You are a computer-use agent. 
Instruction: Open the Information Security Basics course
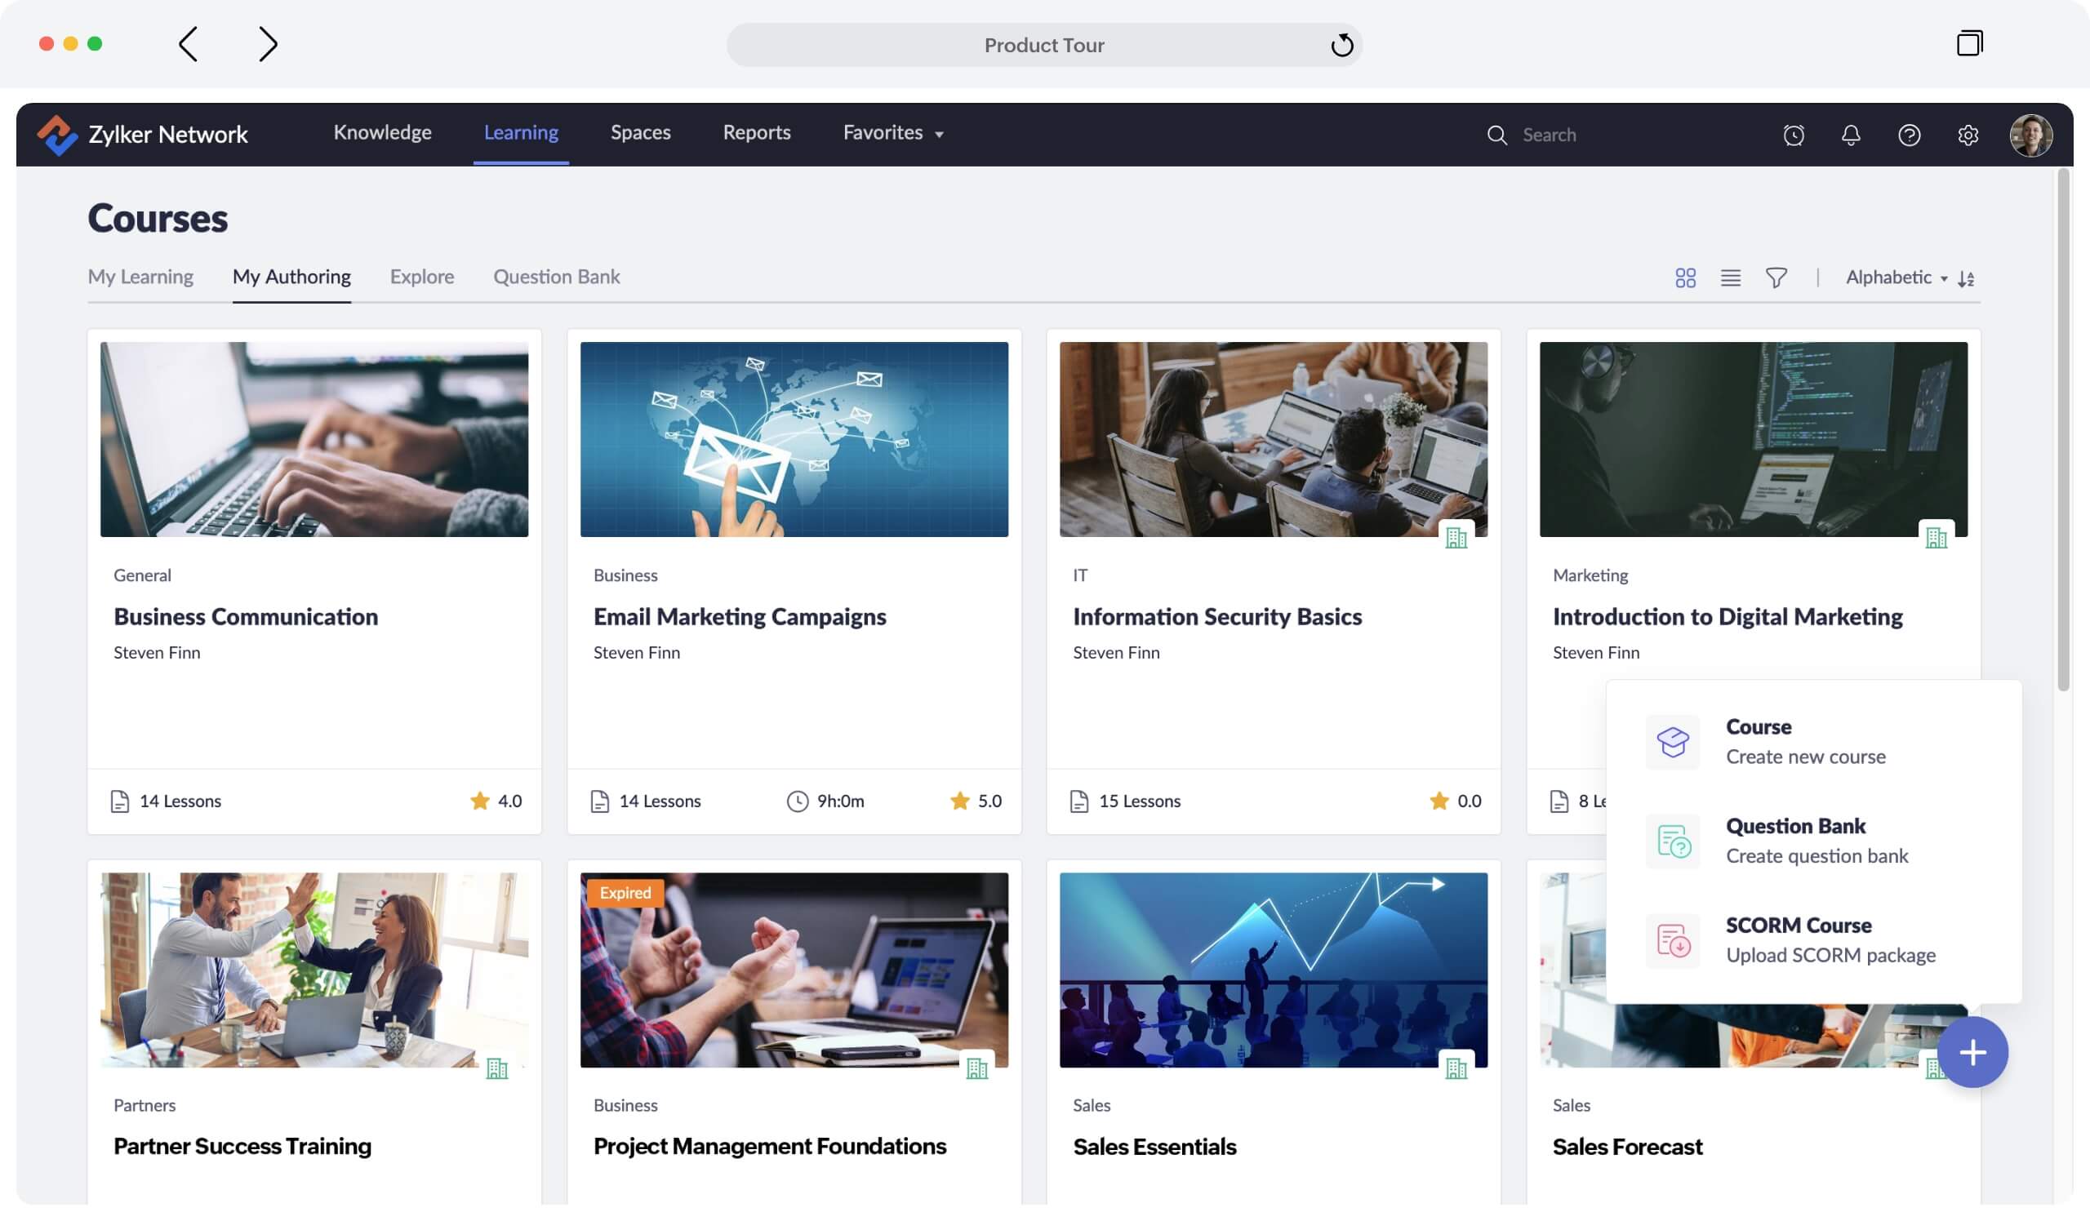point(1216,616)
